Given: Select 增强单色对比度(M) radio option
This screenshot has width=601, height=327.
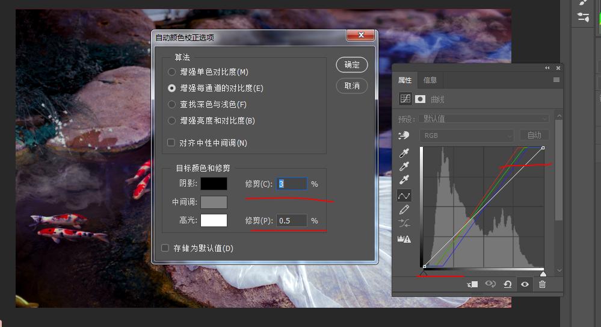Looking at the screenshot, I should [x=171, y=72].
